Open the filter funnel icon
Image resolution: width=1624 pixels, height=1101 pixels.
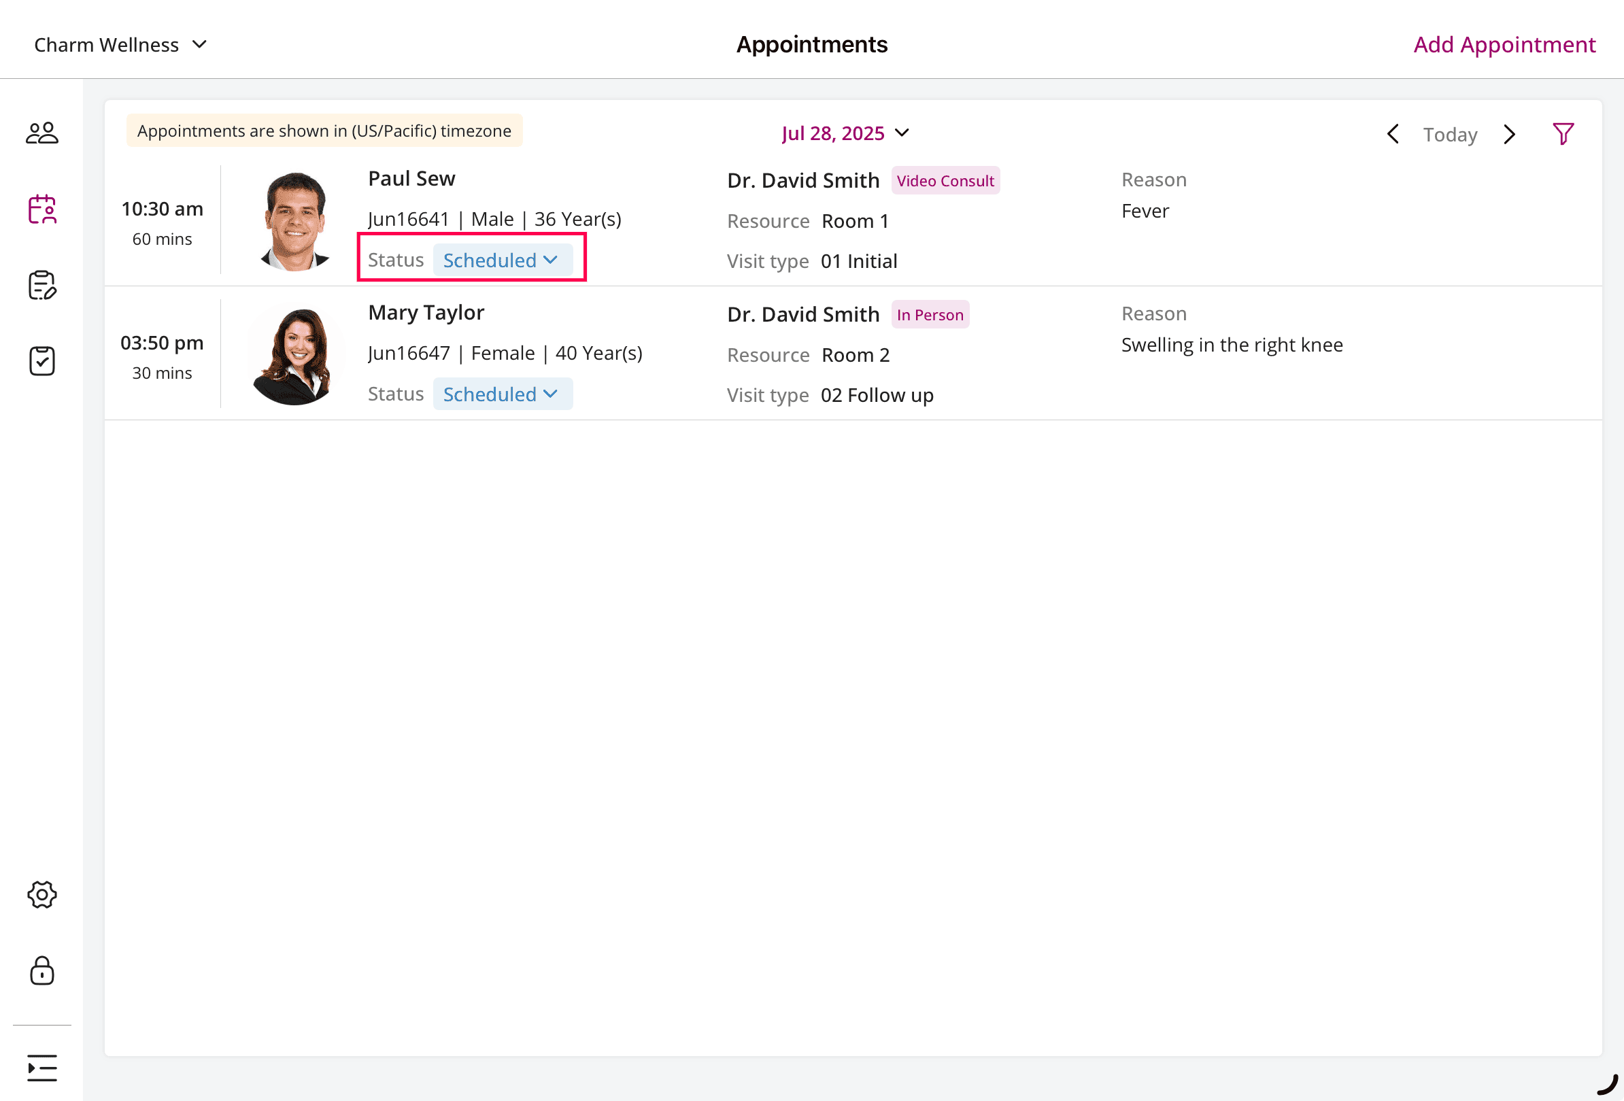[x=1564, y=133]
